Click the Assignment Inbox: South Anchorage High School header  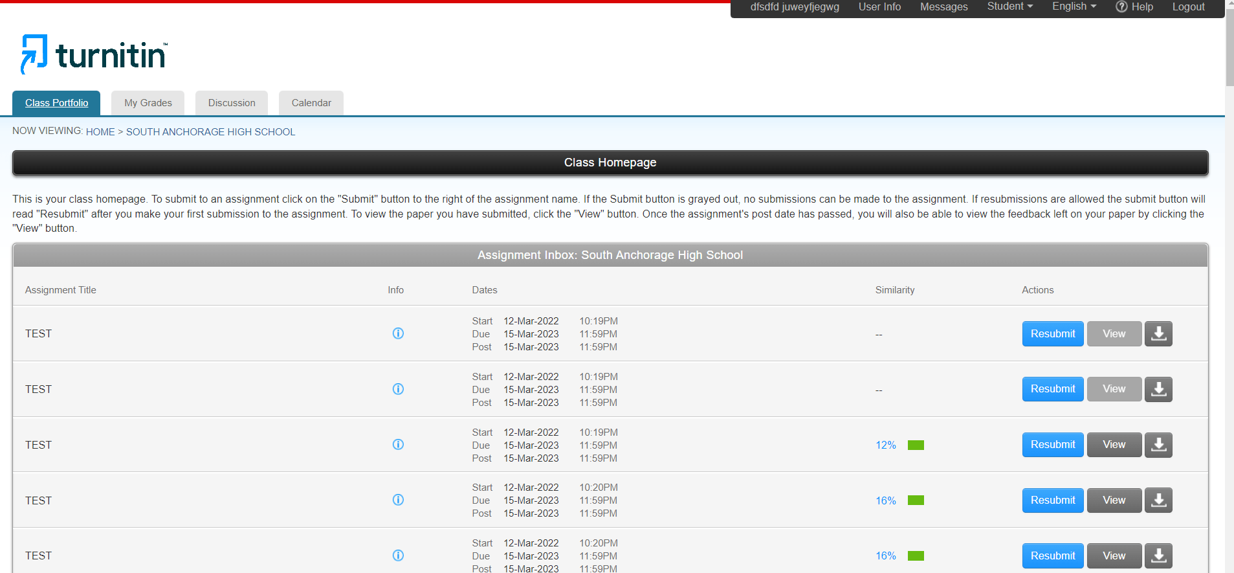(610, 255)
